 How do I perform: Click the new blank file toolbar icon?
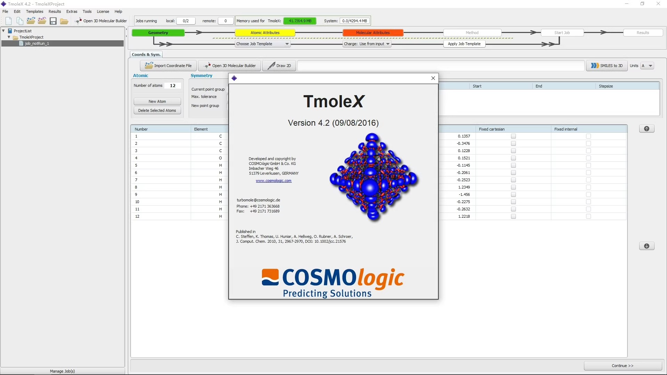[x=9, y=21]
